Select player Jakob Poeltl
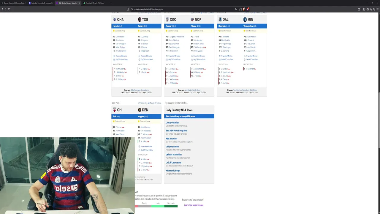 [145, 51]
